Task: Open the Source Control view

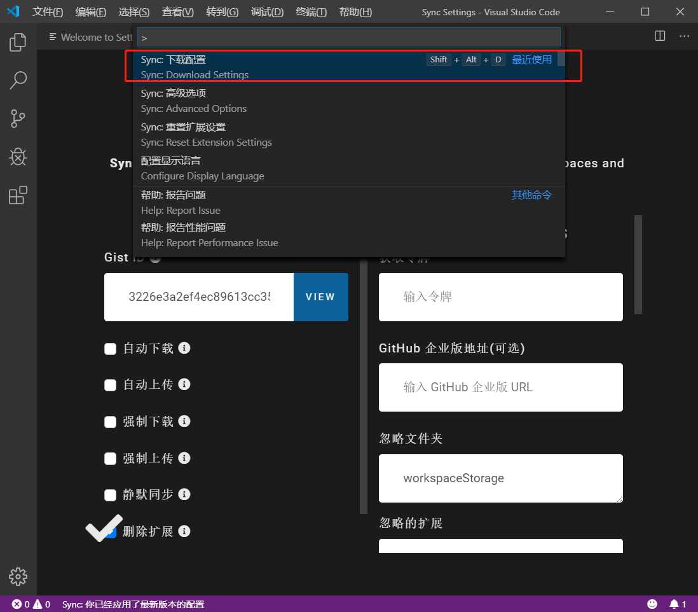Action: coord(18,118)
